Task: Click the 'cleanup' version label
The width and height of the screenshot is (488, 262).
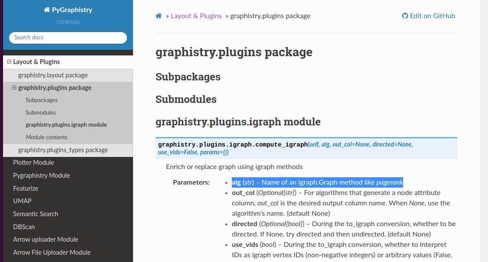Action: 68,22
